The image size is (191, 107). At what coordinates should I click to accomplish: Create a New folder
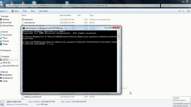point(43,11)
